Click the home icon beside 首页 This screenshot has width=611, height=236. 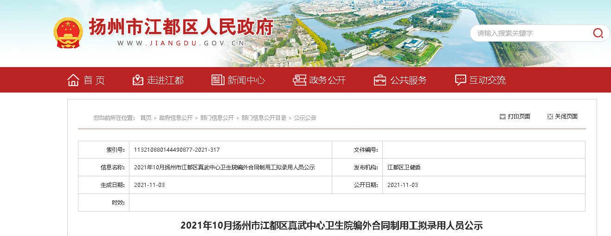[73, 80]
